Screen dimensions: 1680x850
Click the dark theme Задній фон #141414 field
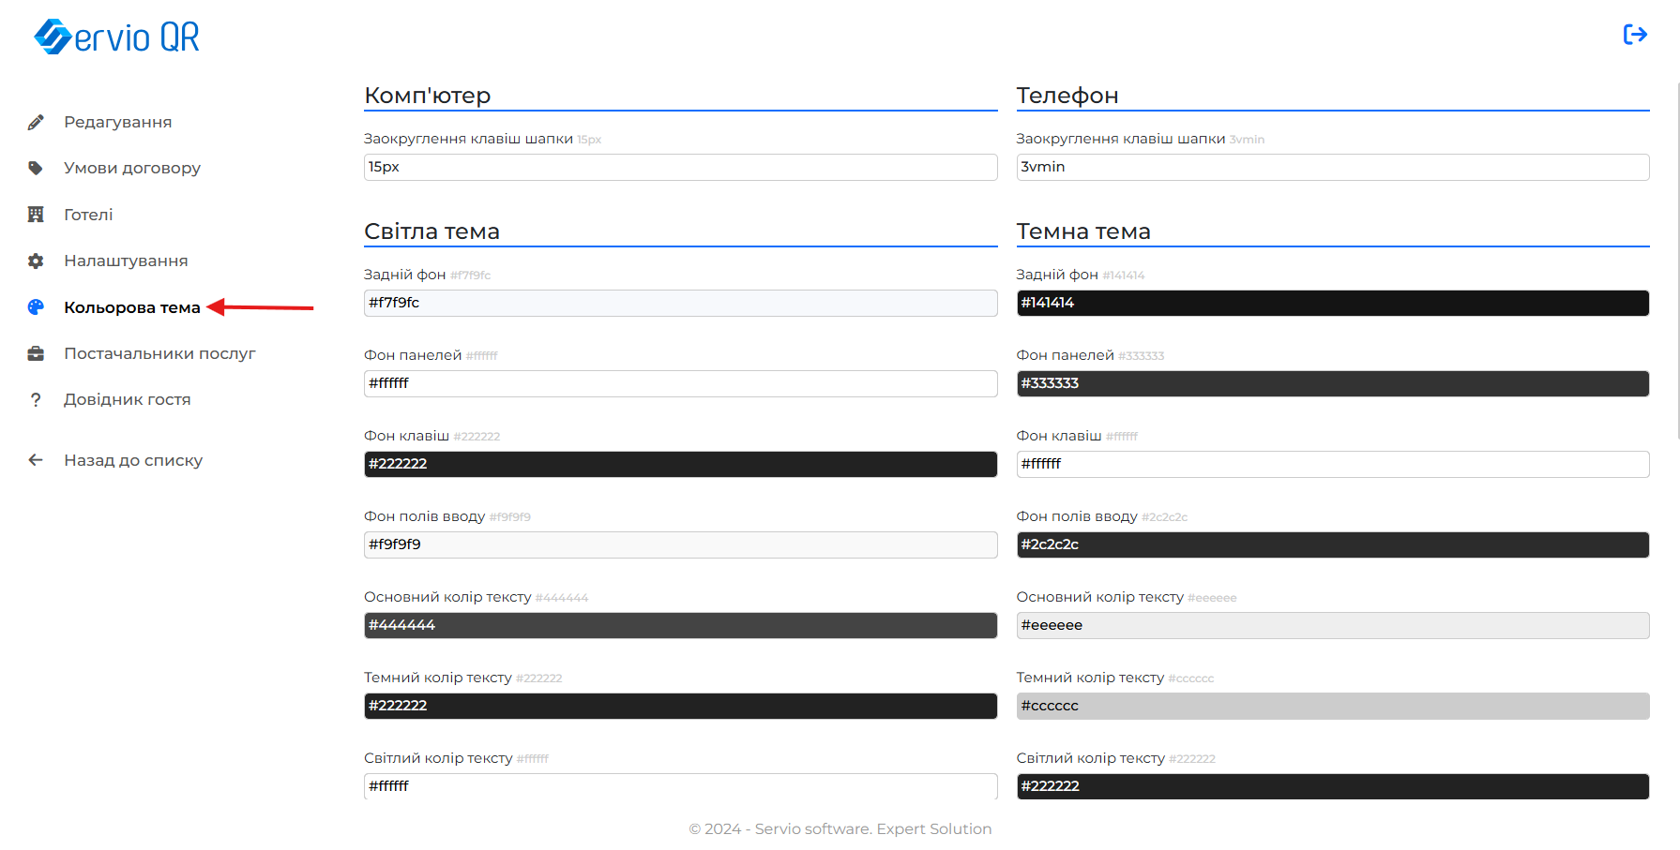pyautogui.click(x=1332, y=303)
